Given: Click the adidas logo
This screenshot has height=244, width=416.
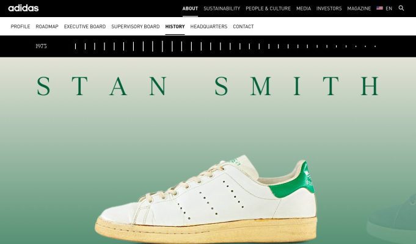Looking at the screenshot, I should pyautogui.click(x=23, y=8).
